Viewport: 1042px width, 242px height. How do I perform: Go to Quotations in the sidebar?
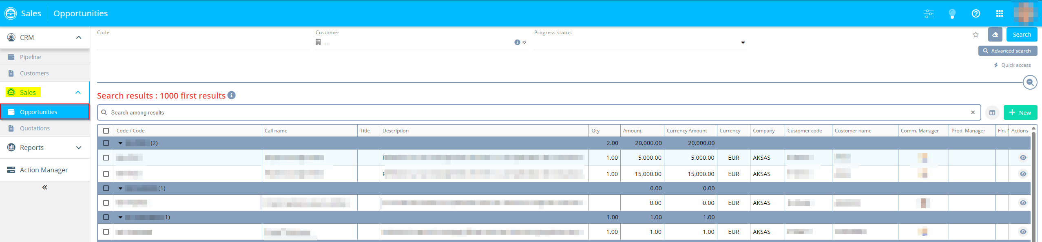click(35, 128)
